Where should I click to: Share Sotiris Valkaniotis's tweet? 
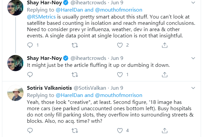point(165,130)
